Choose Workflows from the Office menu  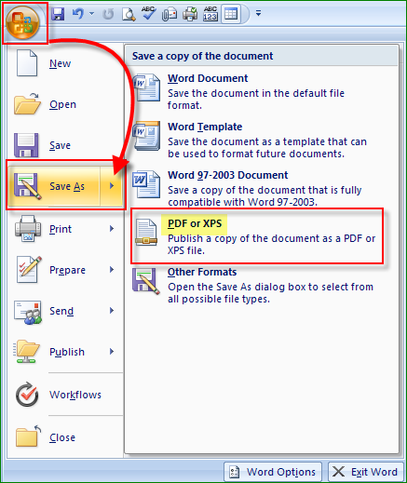[75, 395]
